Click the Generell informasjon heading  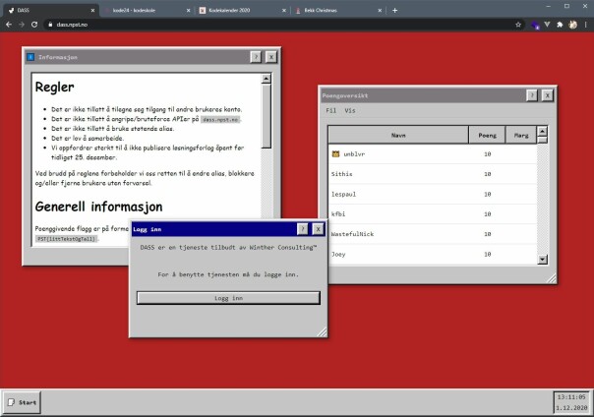coord(98,207)
